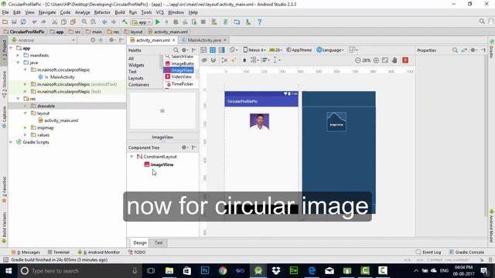The image size is (495, 278).
Task: Select the Widgets category in the Palette
Action: [136, 65]
